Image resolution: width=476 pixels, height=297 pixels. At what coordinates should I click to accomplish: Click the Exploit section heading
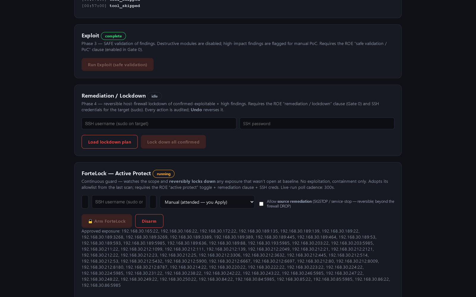pyautogui.click(x=90, y=36)
